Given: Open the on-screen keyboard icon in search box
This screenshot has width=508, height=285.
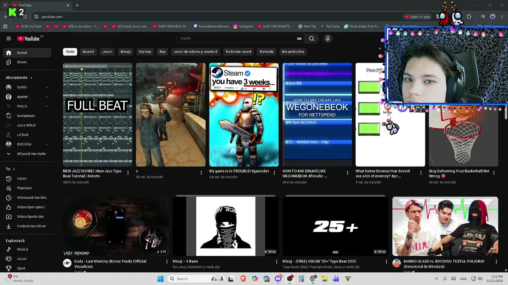Looking at the screenshot, I should click(299, 38).
